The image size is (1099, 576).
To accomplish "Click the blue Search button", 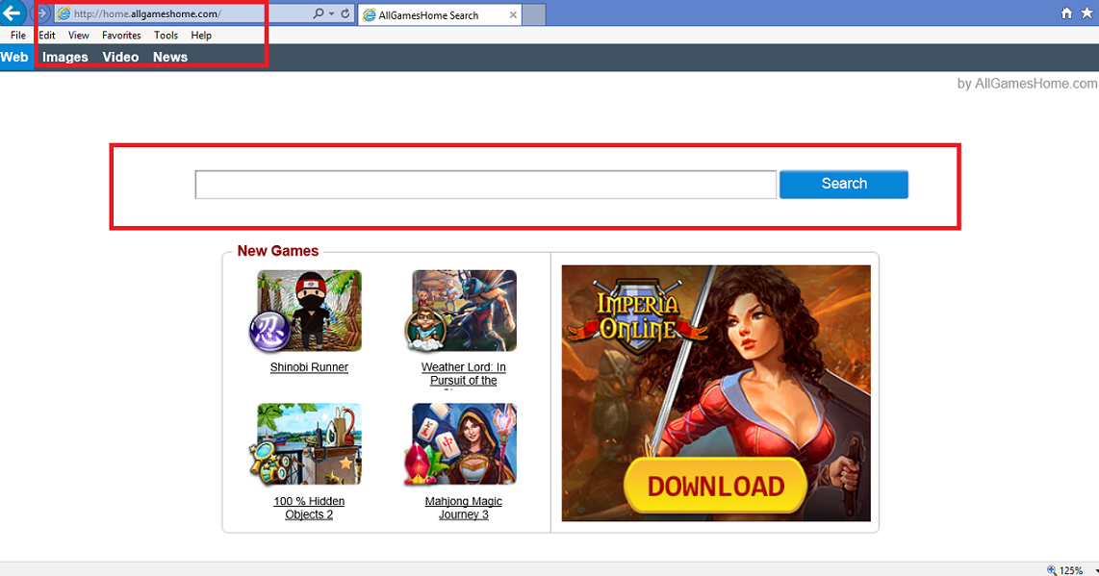I will pyautogui.click(x=844, y=184).
